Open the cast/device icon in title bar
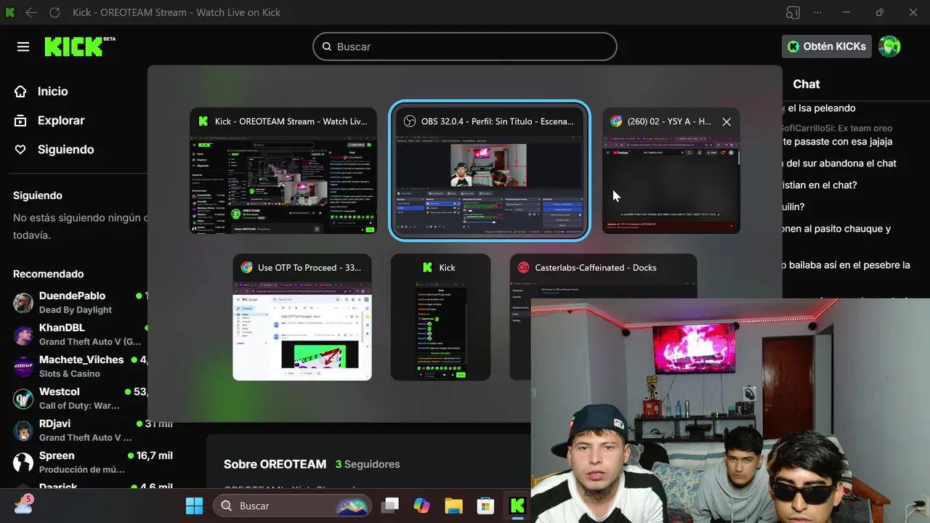The image size is (930, 523). click(793, 12)
